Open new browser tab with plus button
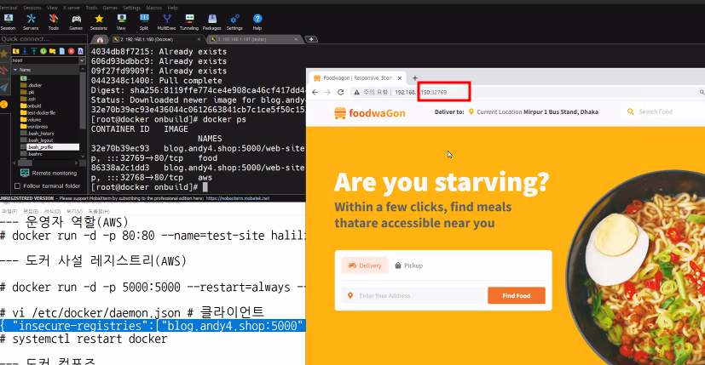The width and height of the screenshot is (705, 365). coord(415,78)
